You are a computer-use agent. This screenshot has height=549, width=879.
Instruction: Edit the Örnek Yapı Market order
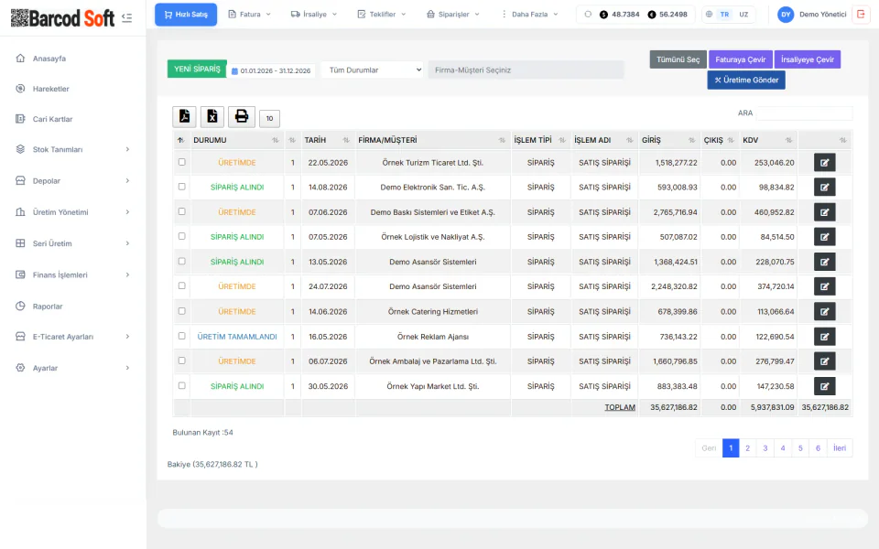tap(825, 386)
